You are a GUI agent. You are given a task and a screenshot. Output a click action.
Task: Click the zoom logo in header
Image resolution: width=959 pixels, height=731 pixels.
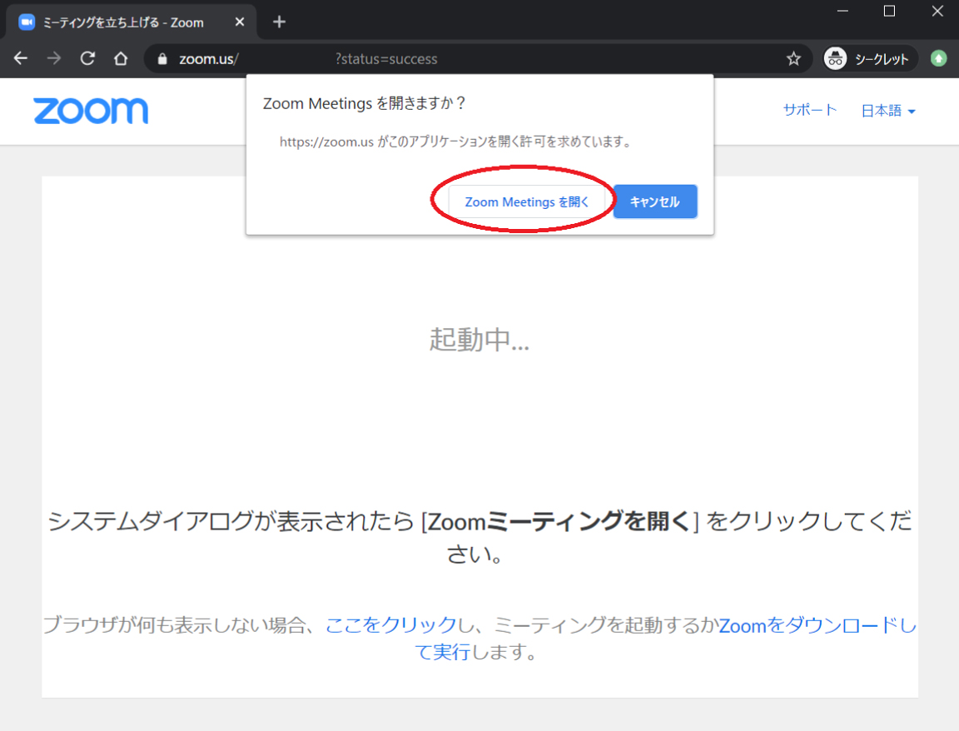[91, 111]
